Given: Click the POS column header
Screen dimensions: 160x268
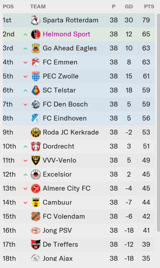Looking at the screenshot, I should (x=8, y=6).
